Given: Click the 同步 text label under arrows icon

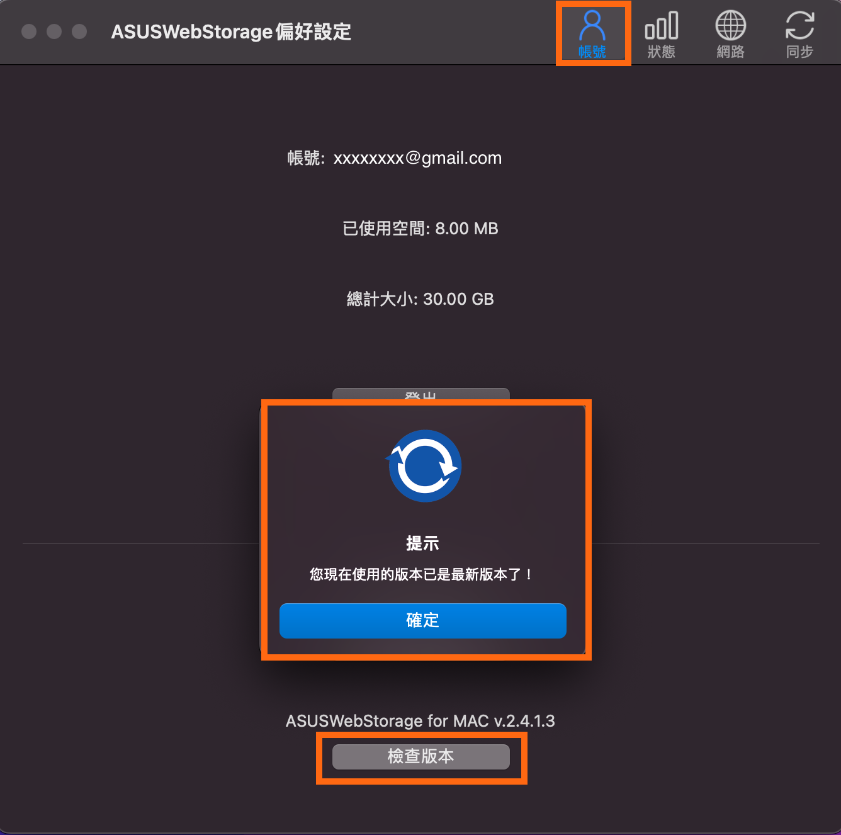Looking at the screenshot, I should coord(799,52).
